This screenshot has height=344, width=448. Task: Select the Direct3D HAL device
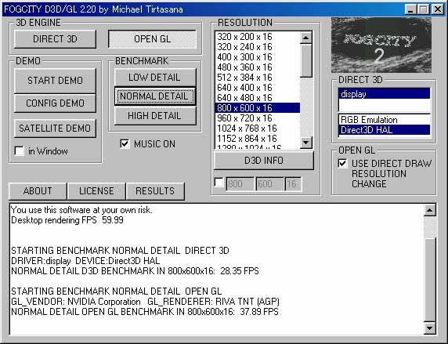pyautogui.click(x=385, y=130)
